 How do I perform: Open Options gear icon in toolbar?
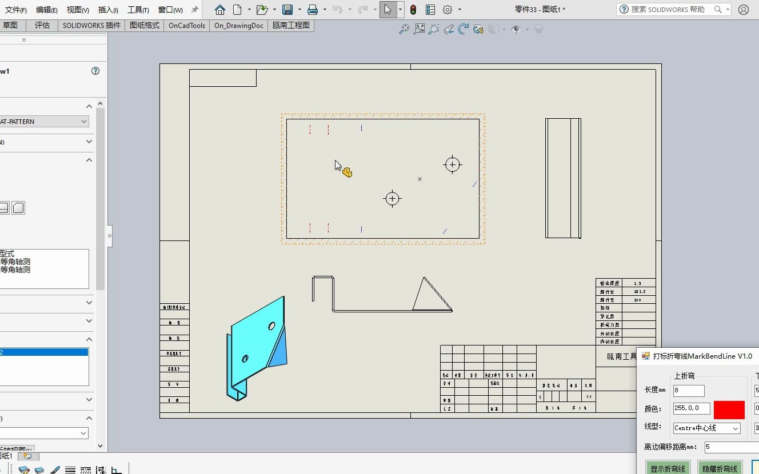tap(448, 10)
